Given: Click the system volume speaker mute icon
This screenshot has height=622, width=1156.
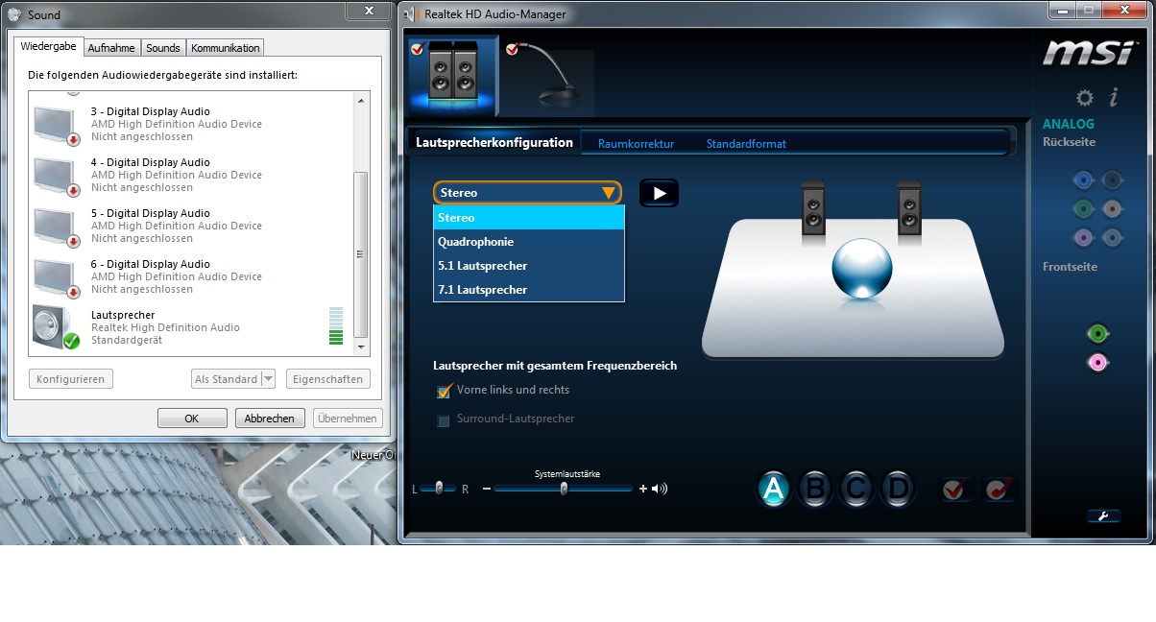Looking at the screenshot, I should (x=660, y=489).
